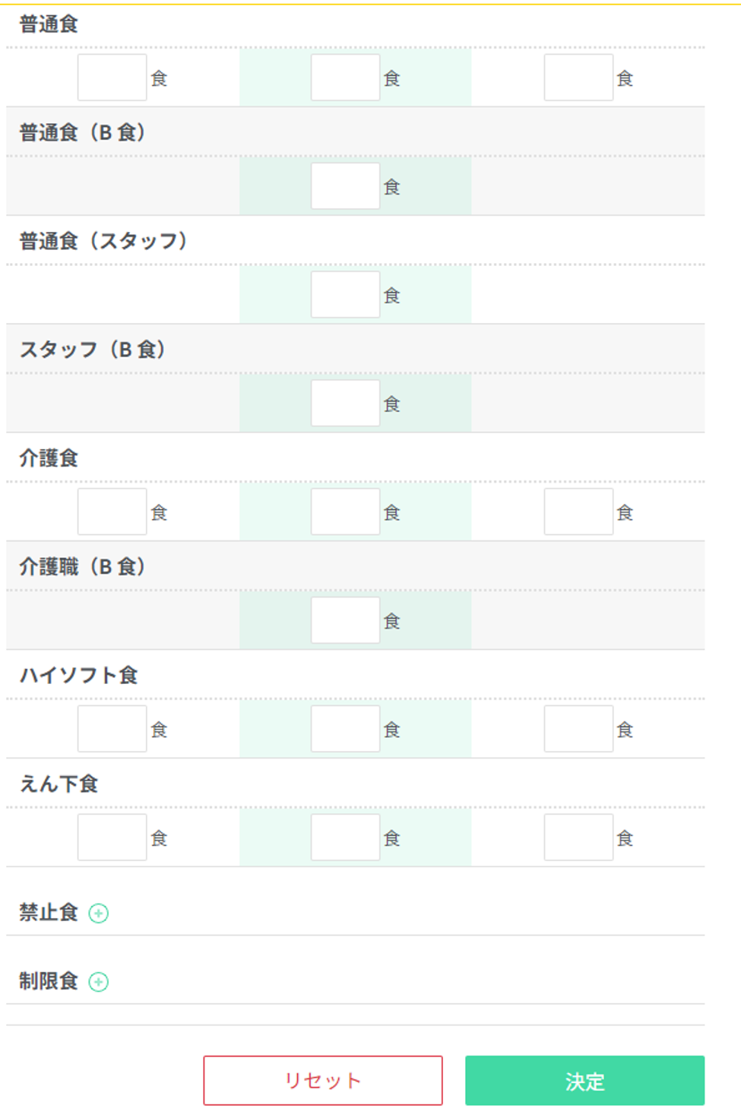Select the right input in 普通食 row
741x1118 pixels.
click(x=578, y=78)
